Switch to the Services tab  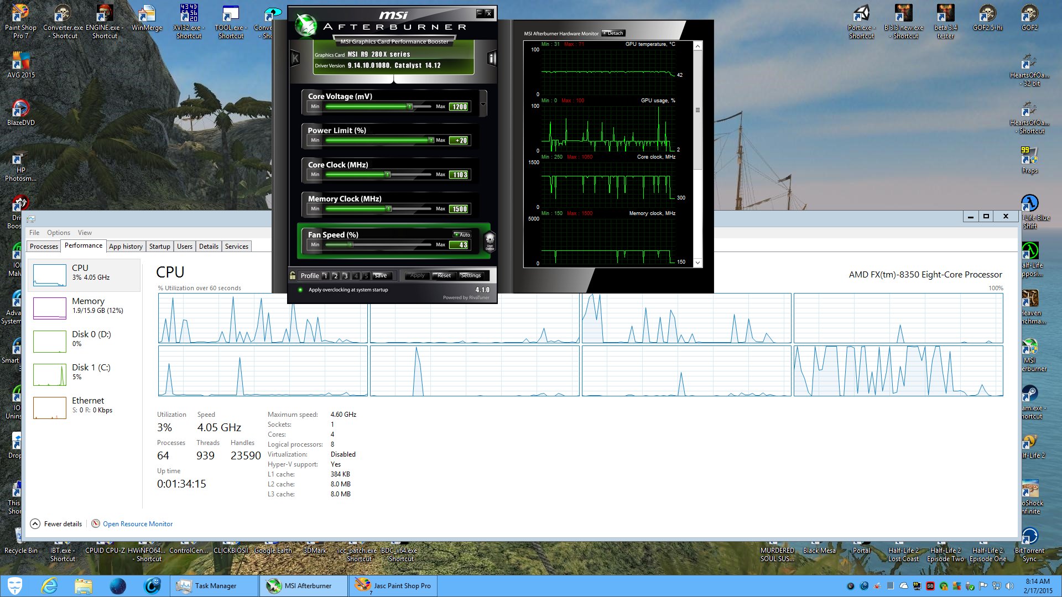point(236,247)
